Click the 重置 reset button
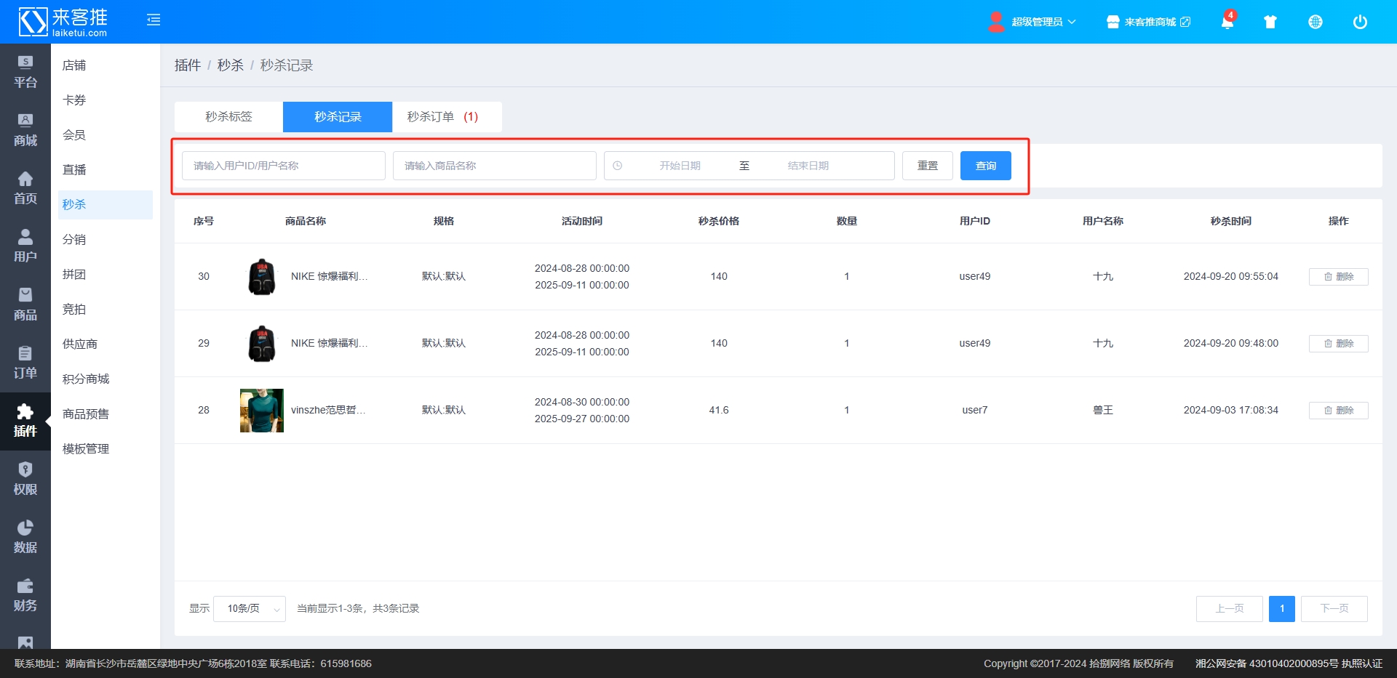Viewport: 1397px width, 678px height. [927, 166]
